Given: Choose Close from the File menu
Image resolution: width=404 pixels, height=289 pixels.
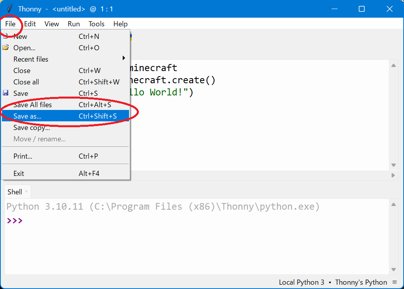Looking at the screenshot, I should [65, 70].
